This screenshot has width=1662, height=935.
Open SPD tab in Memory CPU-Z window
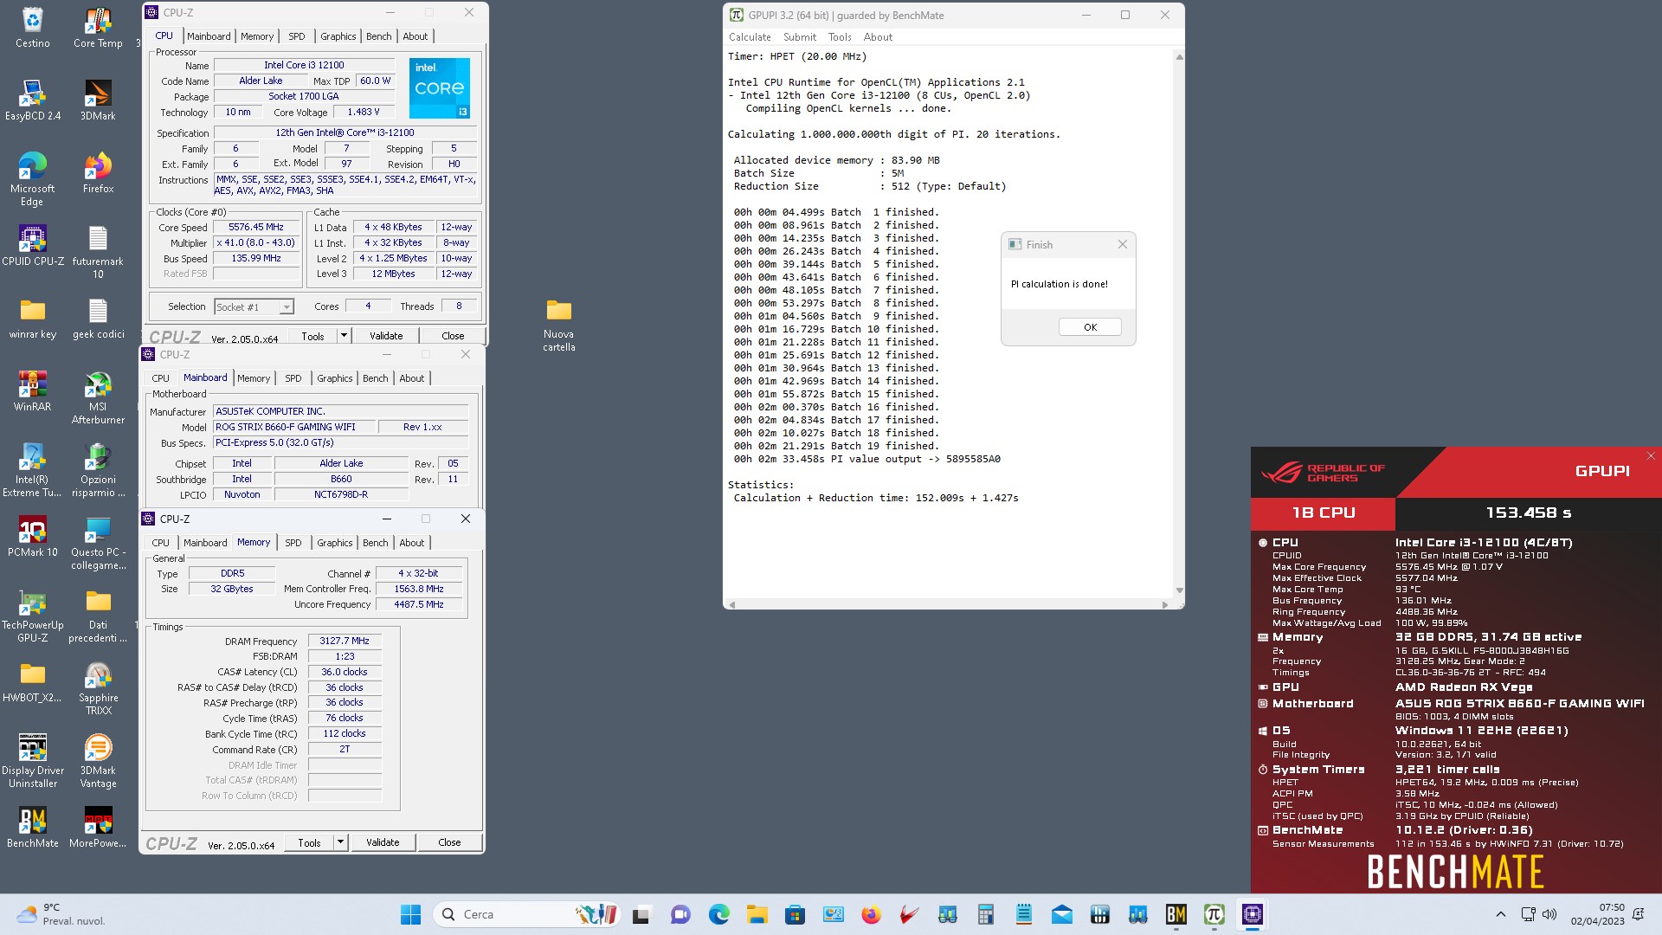pos(293,543)
